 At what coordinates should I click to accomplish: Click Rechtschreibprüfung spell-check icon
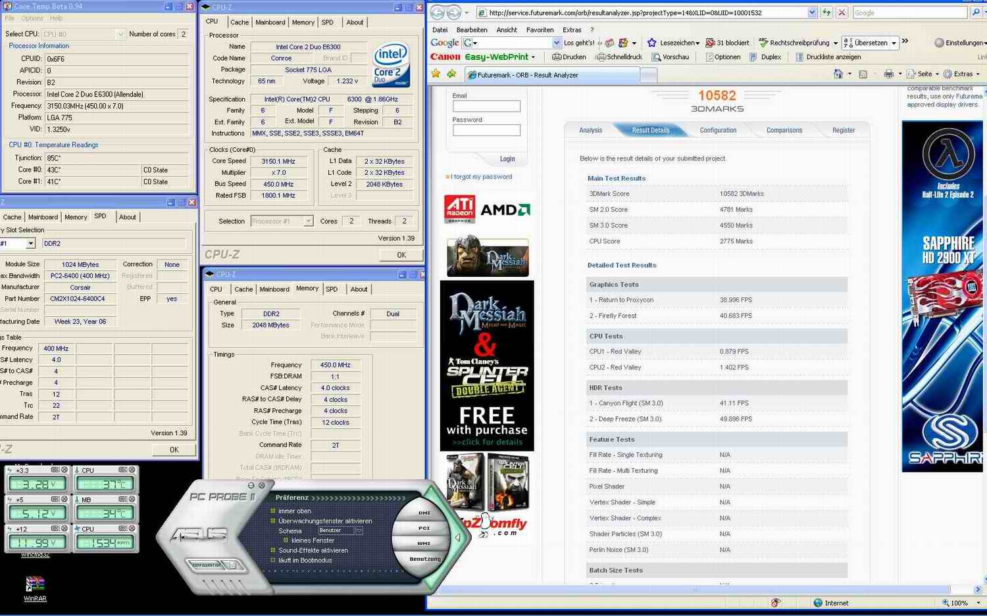763,43
